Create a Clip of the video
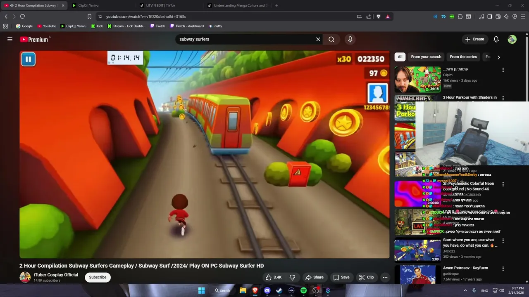Screen dimensions: 529x297 [366, 277]
